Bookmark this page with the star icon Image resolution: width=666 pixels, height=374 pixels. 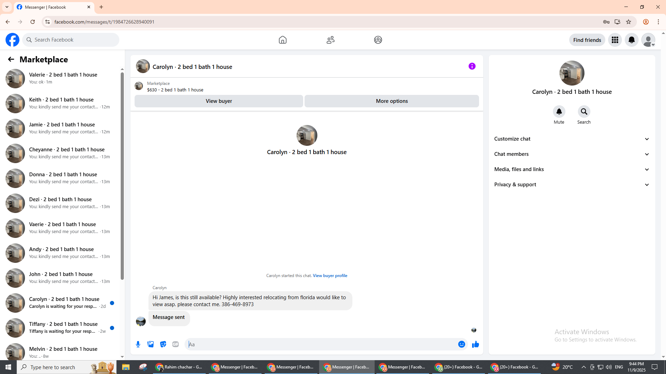coord(629,22)
